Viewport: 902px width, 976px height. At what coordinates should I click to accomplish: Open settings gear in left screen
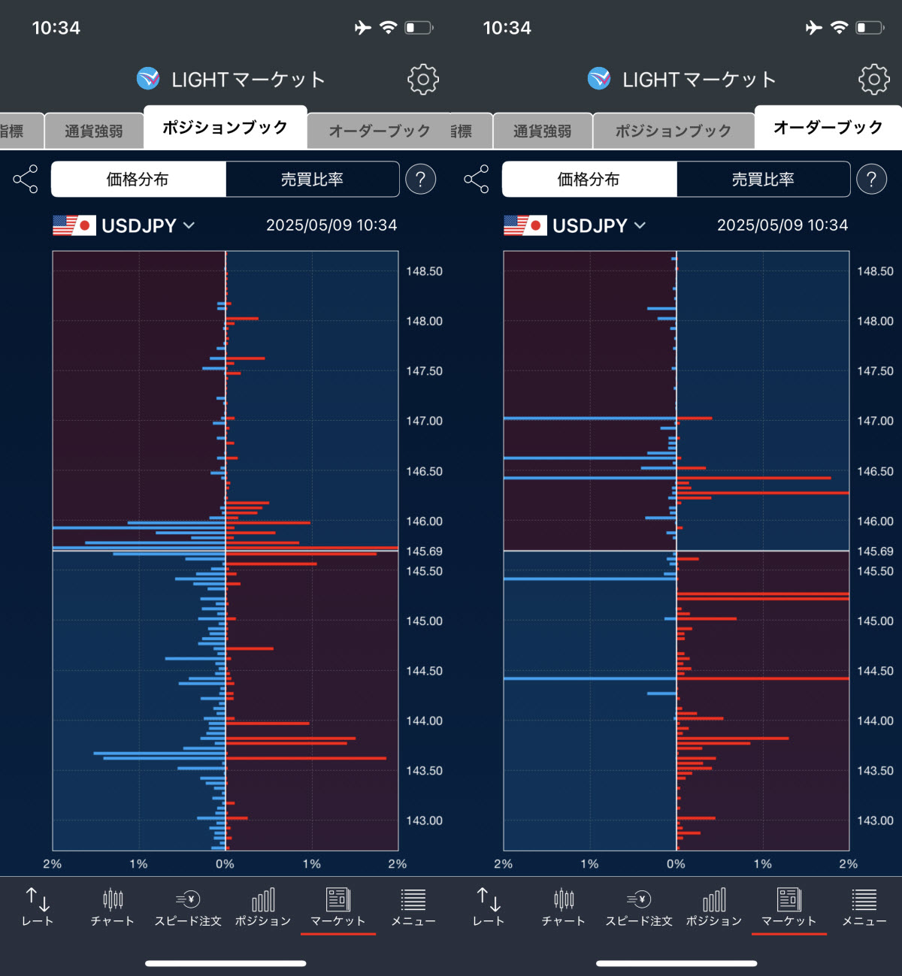tap(423, 79)
